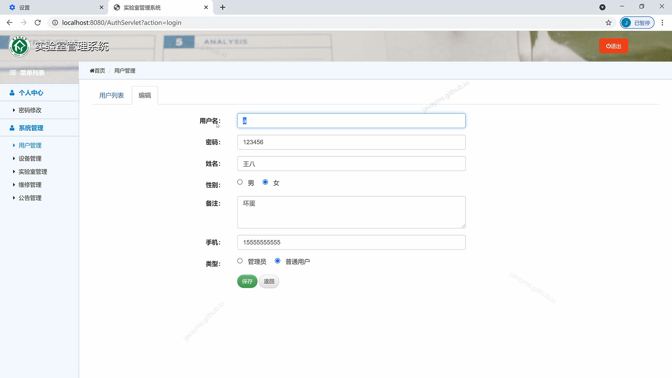Image resolution: width=672 pixels, height=378 pixels.
Task: Click the browser back arrow
Action: [9, 23]
